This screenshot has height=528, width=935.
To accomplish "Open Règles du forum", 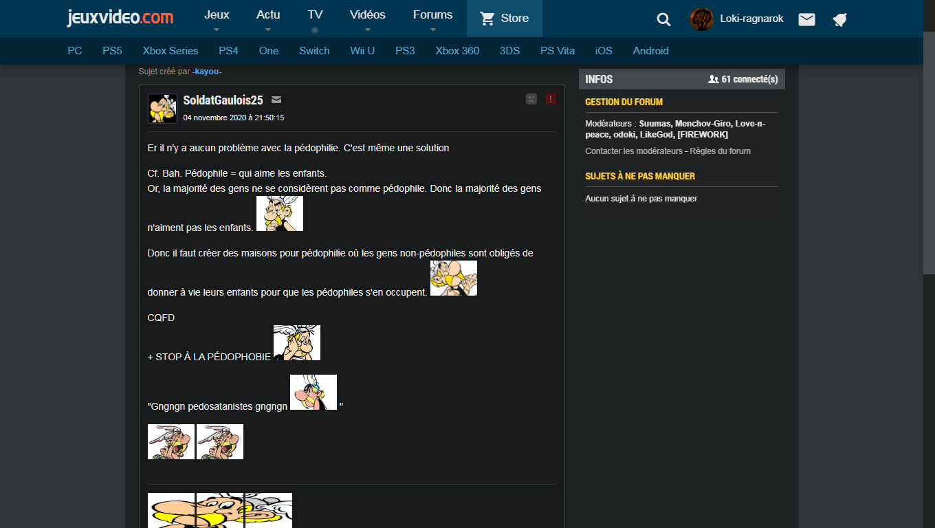I will point(720,151).
